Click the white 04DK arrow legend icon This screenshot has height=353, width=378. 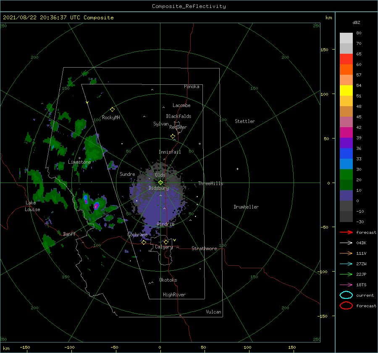(x=346, y=243)
